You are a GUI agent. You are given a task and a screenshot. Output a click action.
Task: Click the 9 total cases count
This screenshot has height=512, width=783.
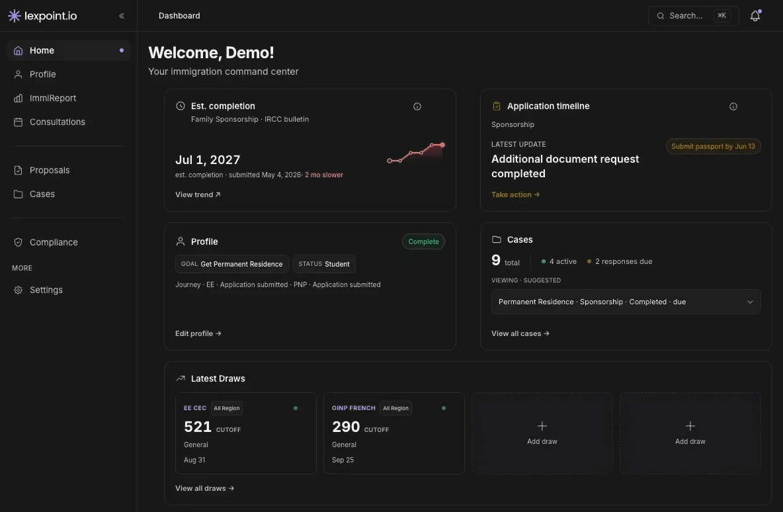(x=505, y=260)
